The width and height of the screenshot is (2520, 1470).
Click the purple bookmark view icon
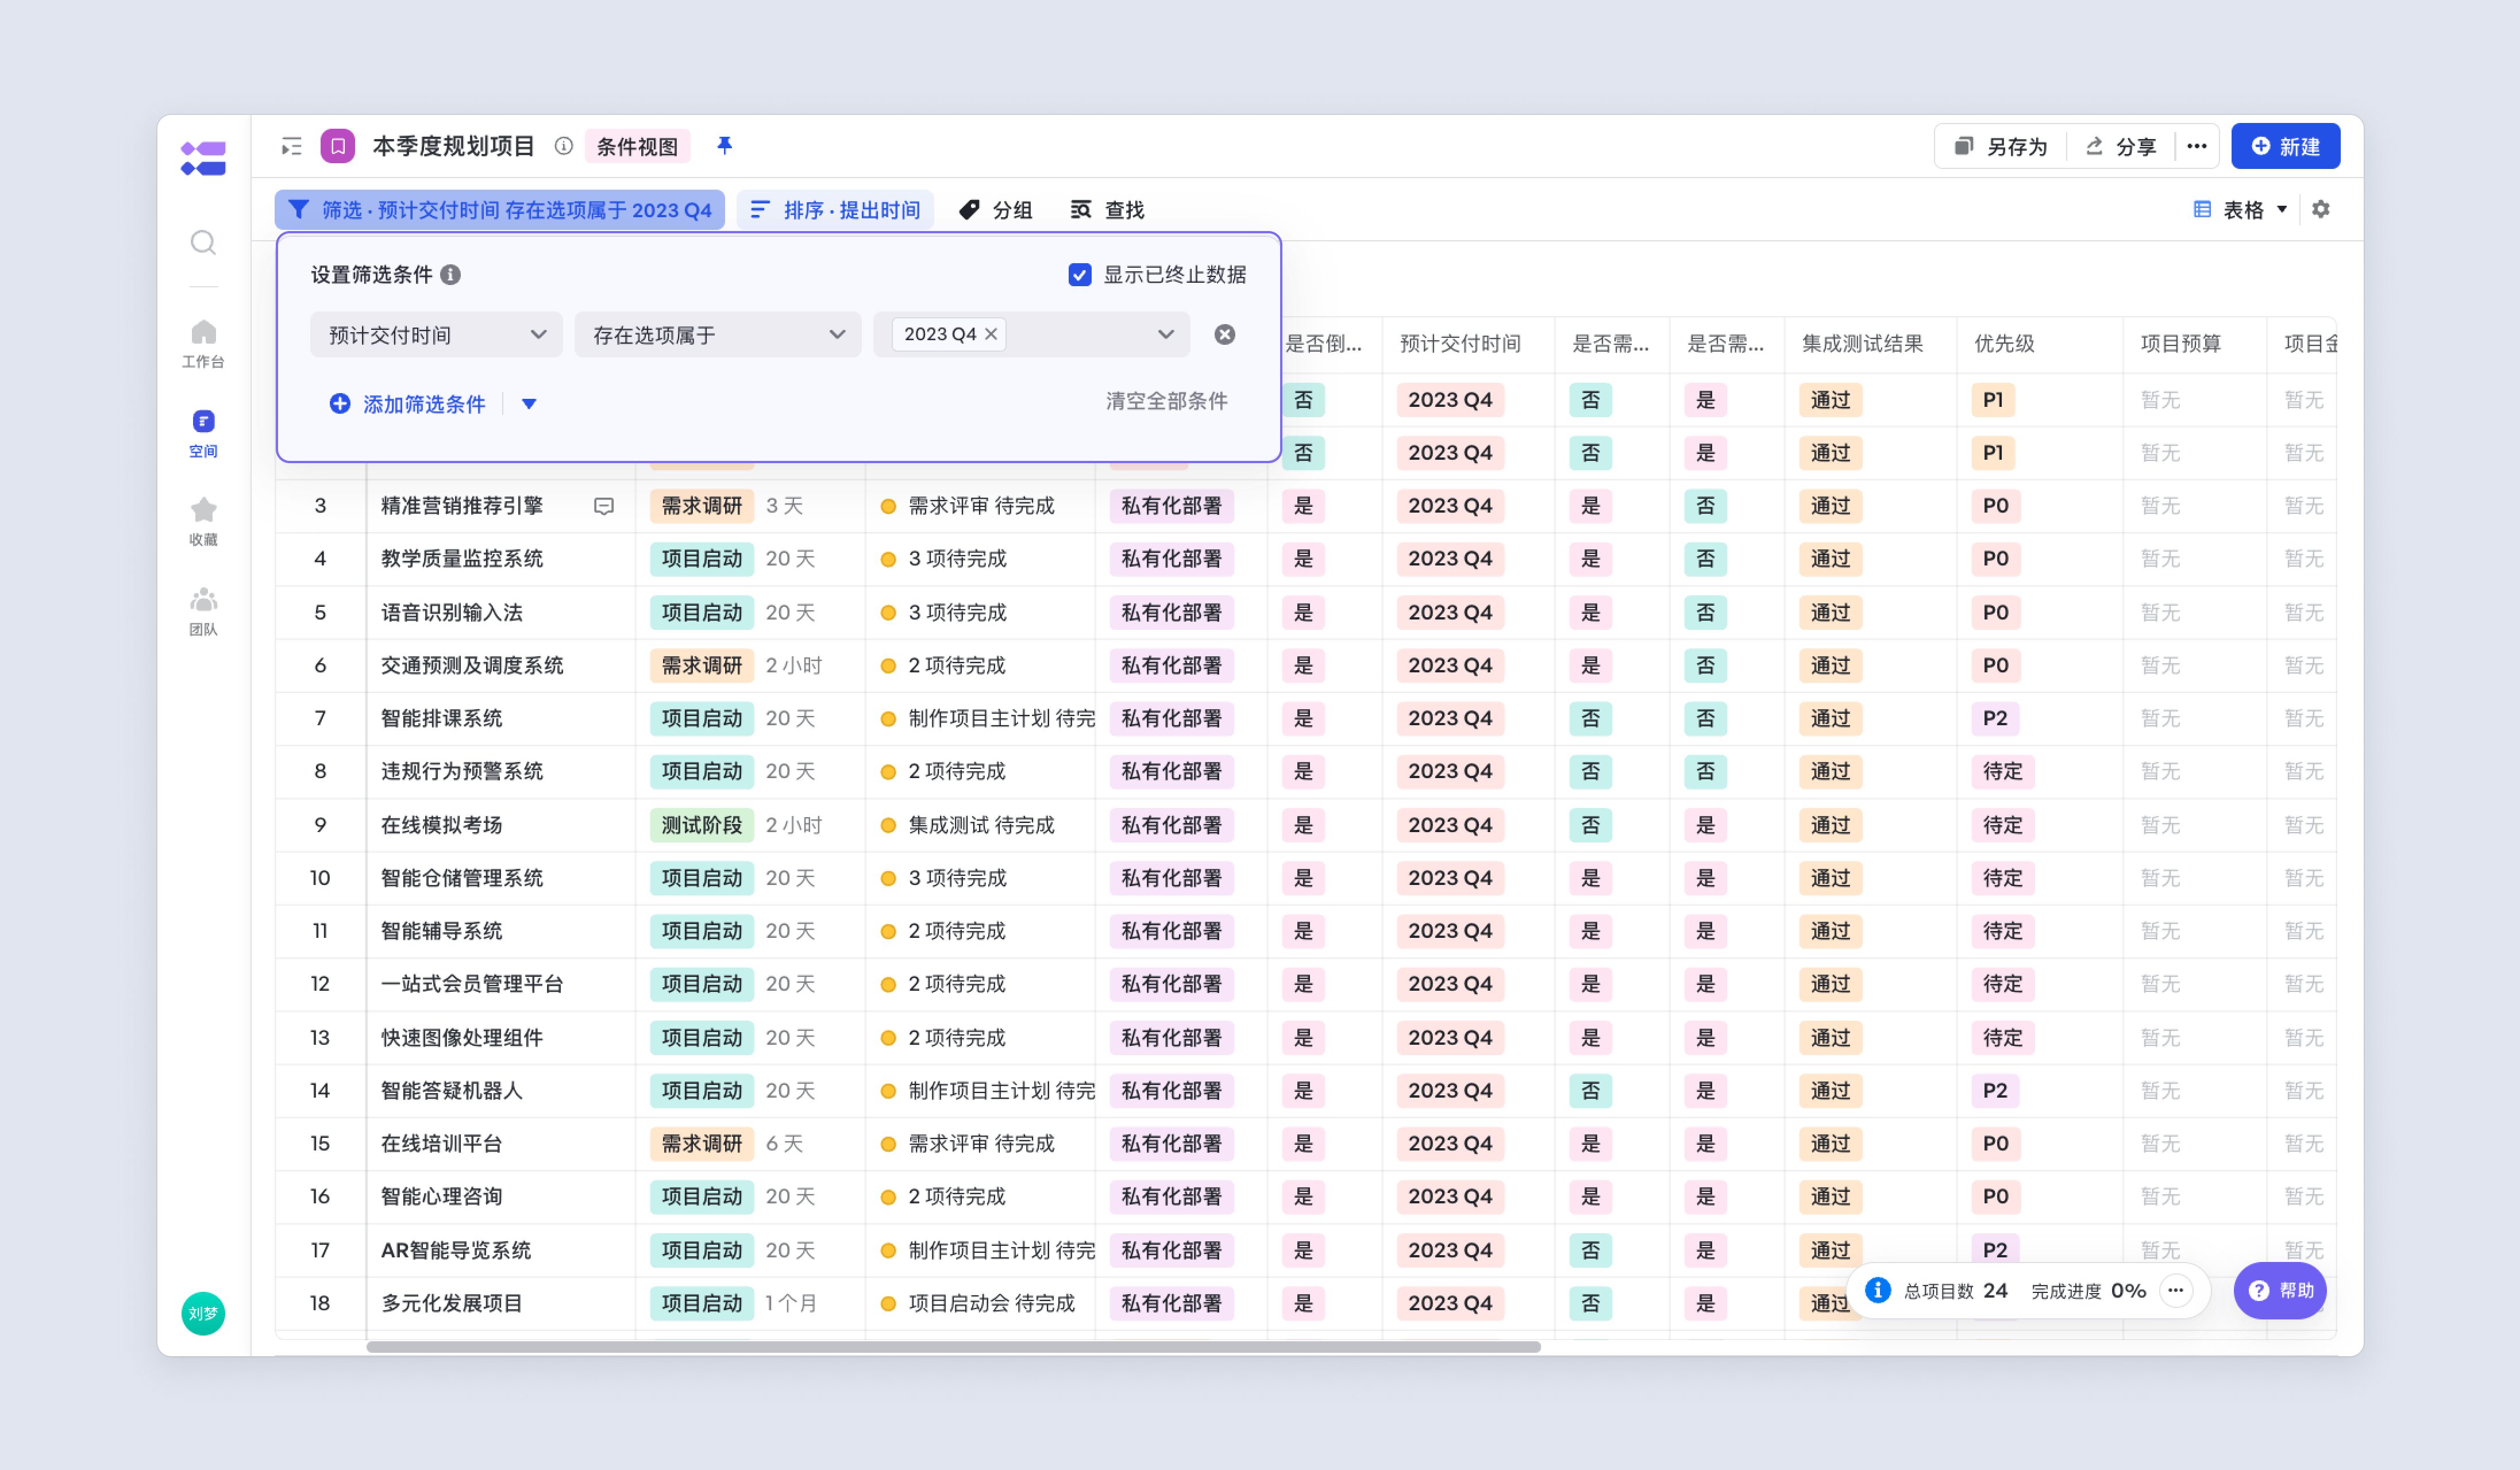[x=338, y=146]
